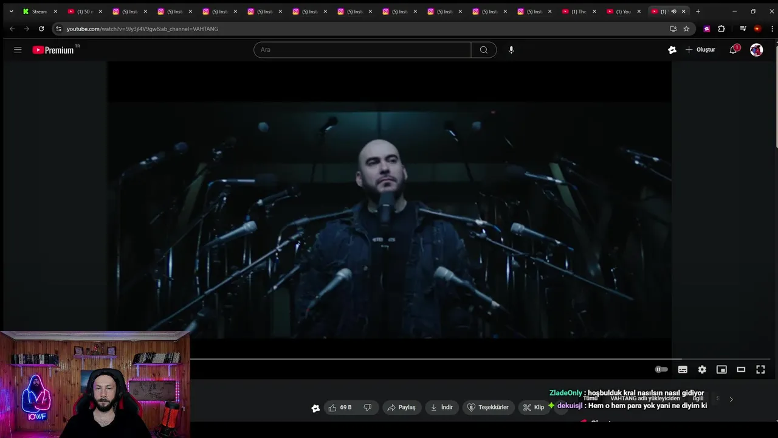Expand the chip bar with the right chevron
This screenshot has height=438, width=778.
coord(731,399)
